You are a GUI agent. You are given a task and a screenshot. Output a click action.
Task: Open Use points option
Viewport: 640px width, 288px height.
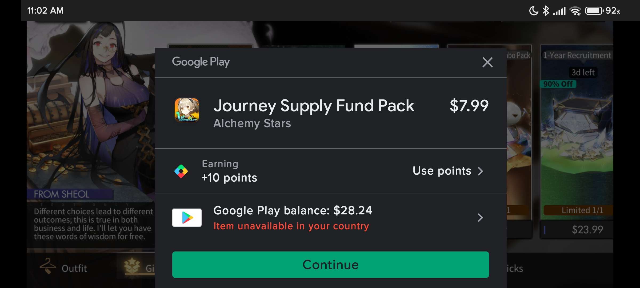click(442, 171)
